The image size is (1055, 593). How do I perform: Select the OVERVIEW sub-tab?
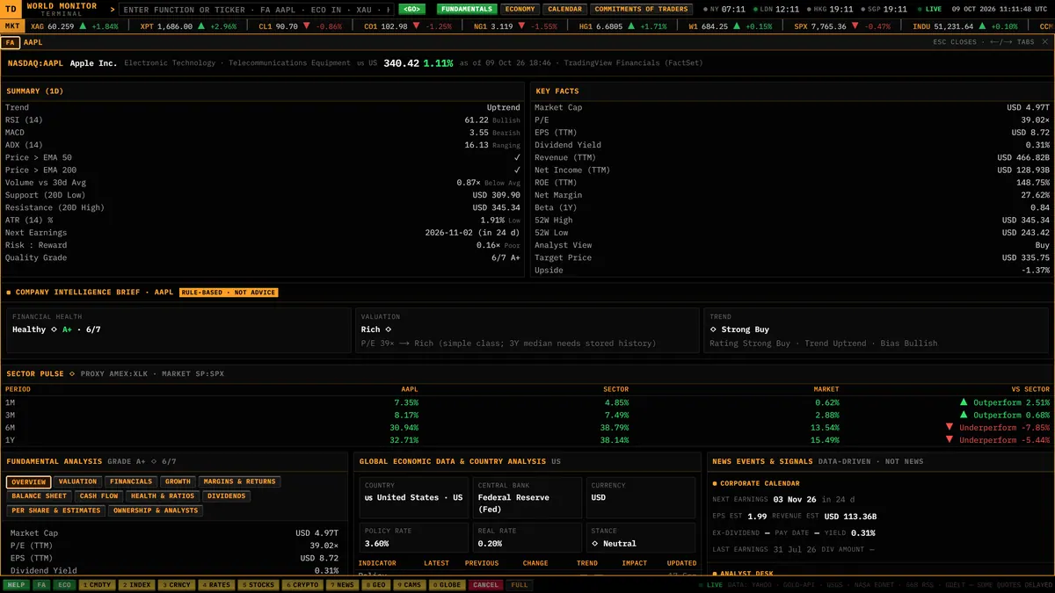click(x=28, y=481)
